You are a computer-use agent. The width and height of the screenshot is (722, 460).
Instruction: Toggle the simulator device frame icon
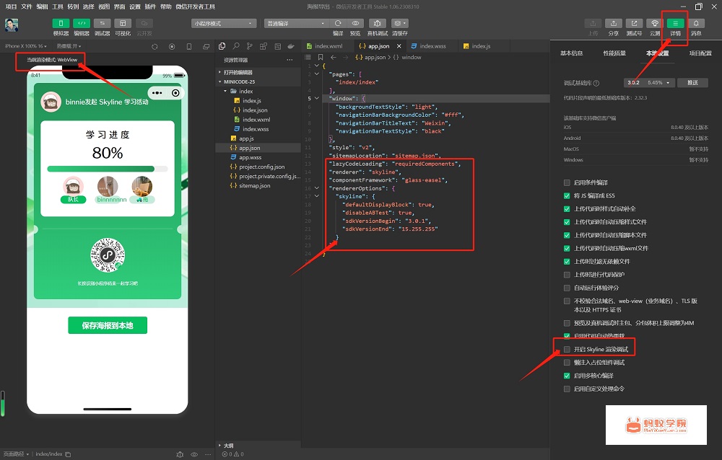(188, 46)
